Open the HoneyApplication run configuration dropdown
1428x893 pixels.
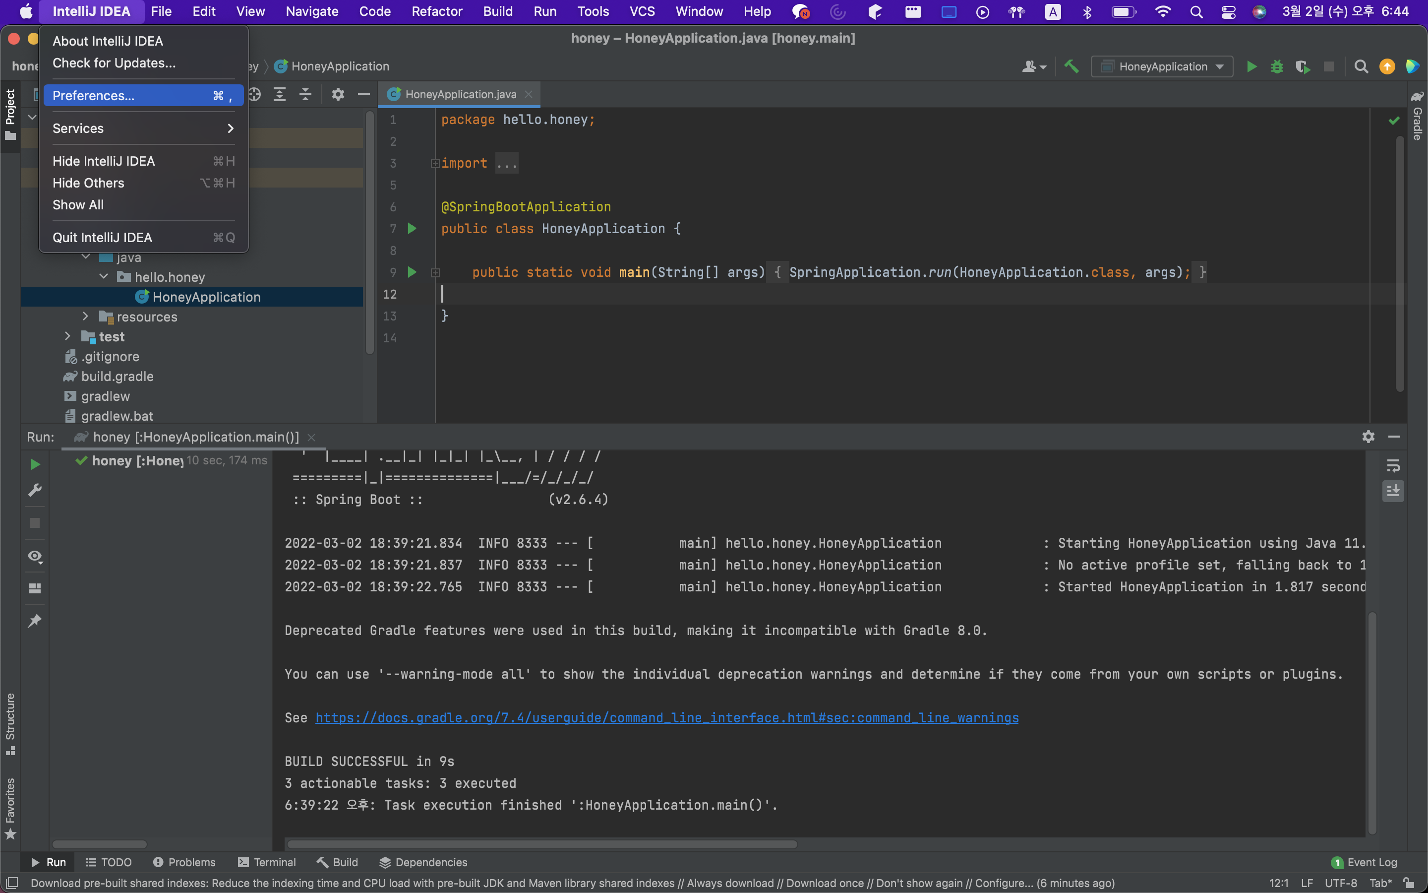point(1162,67)
